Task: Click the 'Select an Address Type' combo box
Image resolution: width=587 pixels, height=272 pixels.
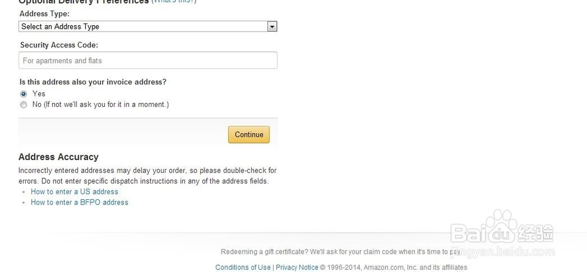Action: pyautogui.click(x=143, y=26)
